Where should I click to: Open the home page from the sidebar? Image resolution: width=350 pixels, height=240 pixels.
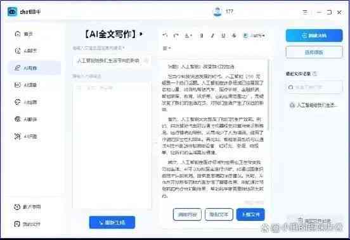(x=24, y=34)
